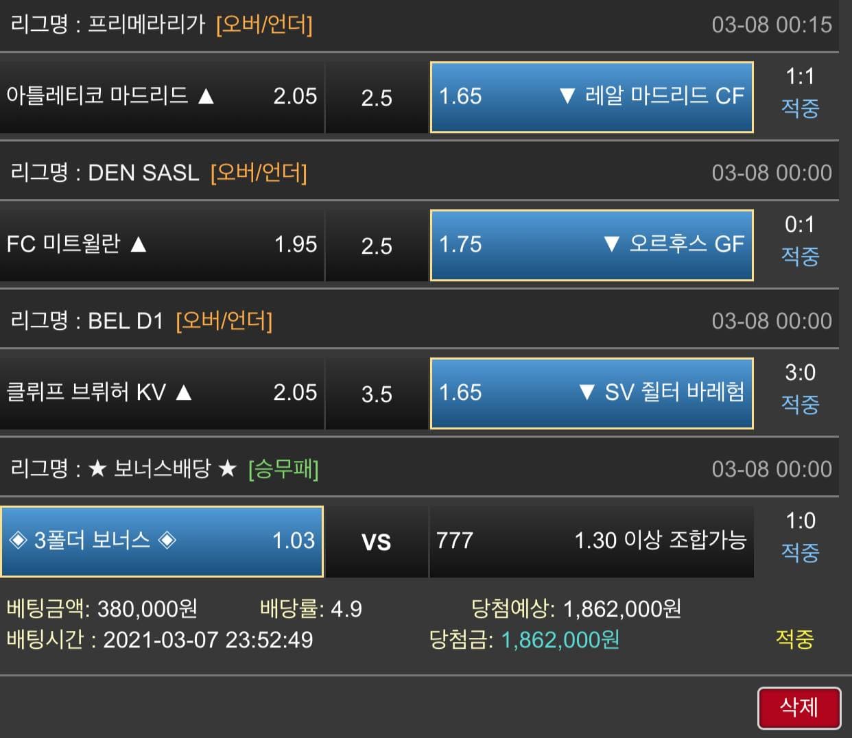Click the up triangle next to FC 미트윌란

click(x=139, y=243)
